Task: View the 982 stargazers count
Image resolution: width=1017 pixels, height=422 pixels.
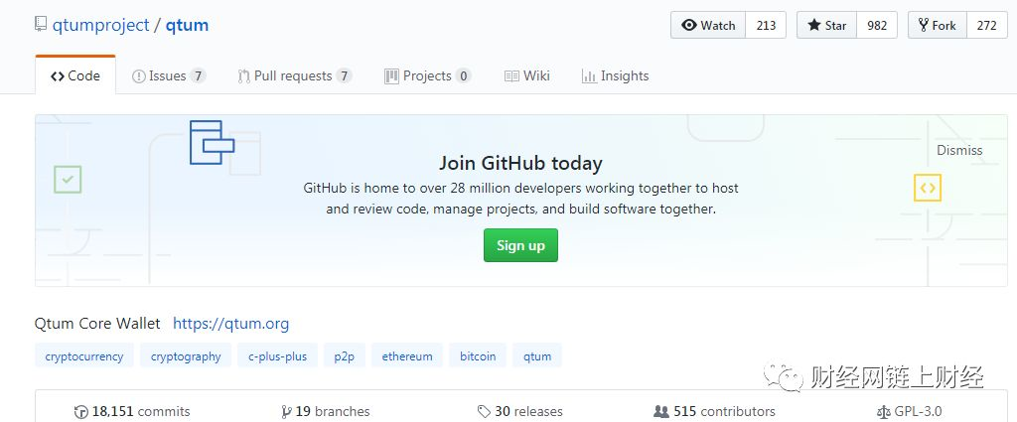Action: point(877,25)
